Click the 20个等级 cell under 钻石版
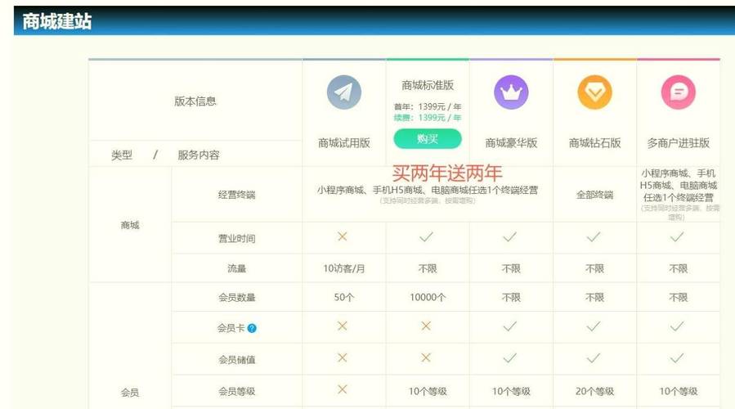The width and height of the screenshot is (735, 409). click(594, 391)
